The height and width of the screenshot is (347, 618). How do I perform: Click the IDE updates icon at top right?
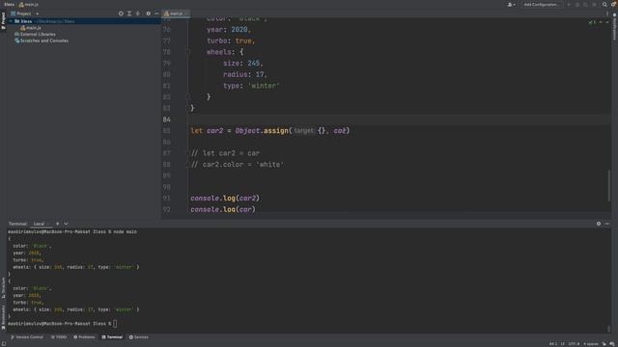(x=613, y=4)
